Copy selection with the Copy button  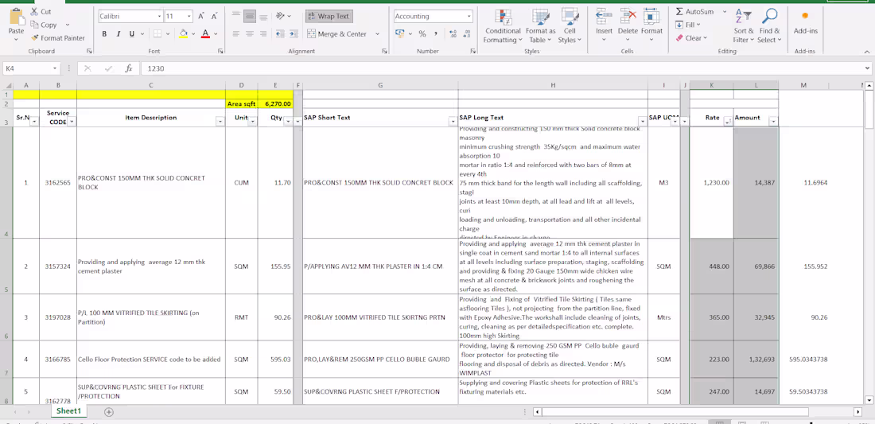click(44, 25)
